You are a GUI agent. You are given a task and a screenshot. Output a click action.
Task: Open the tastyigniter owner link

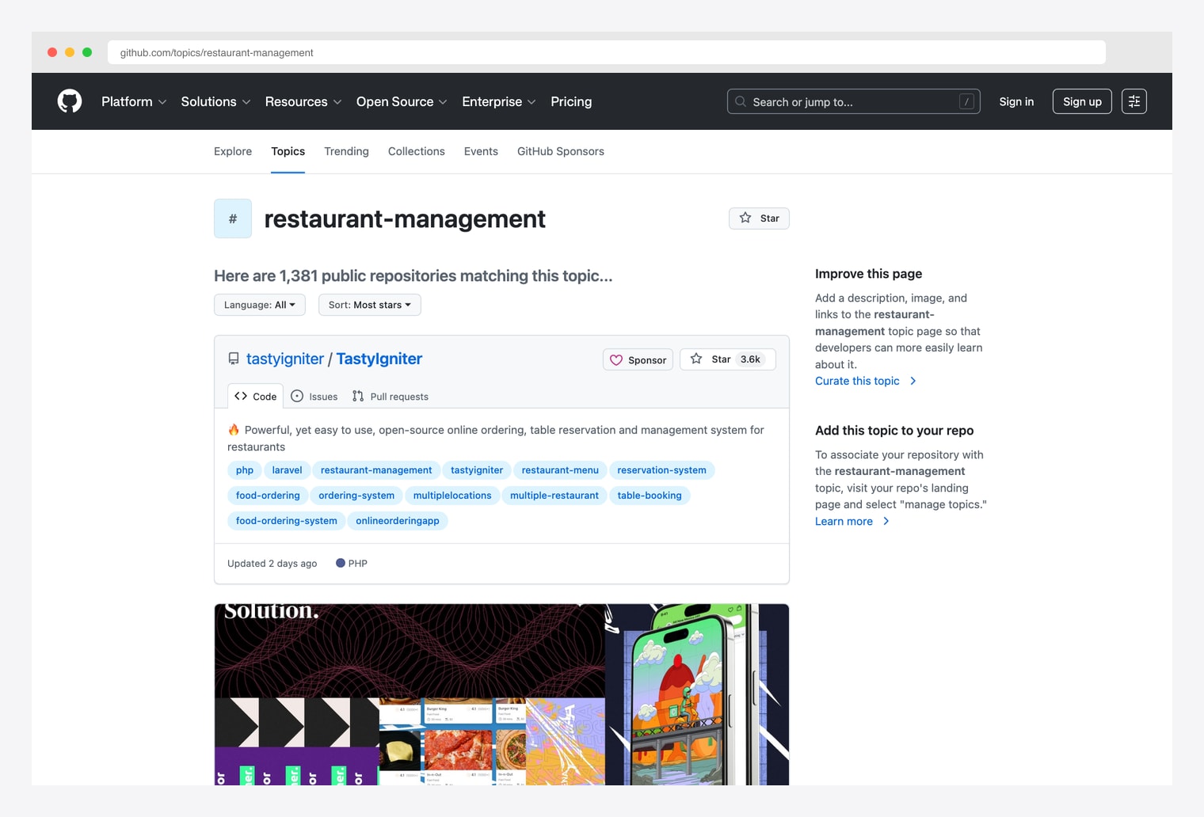285,359
